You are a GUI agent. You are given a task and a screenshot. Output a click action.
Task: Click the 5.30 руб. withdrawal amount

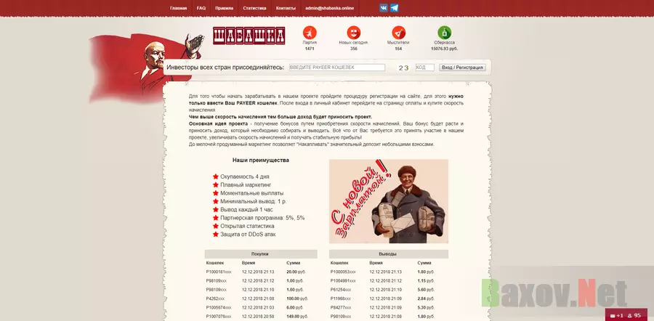[x=426, y=308]
